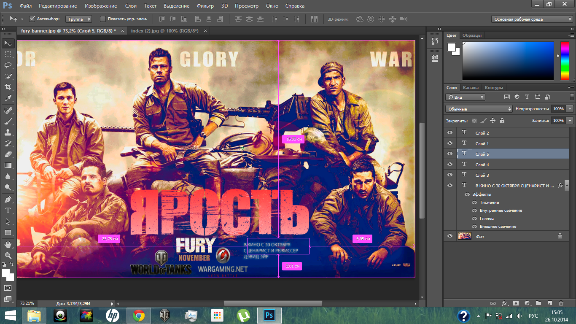Open the Layers panel flyout menu
This screenshot has width=576, height=324.
pos(572,88)
